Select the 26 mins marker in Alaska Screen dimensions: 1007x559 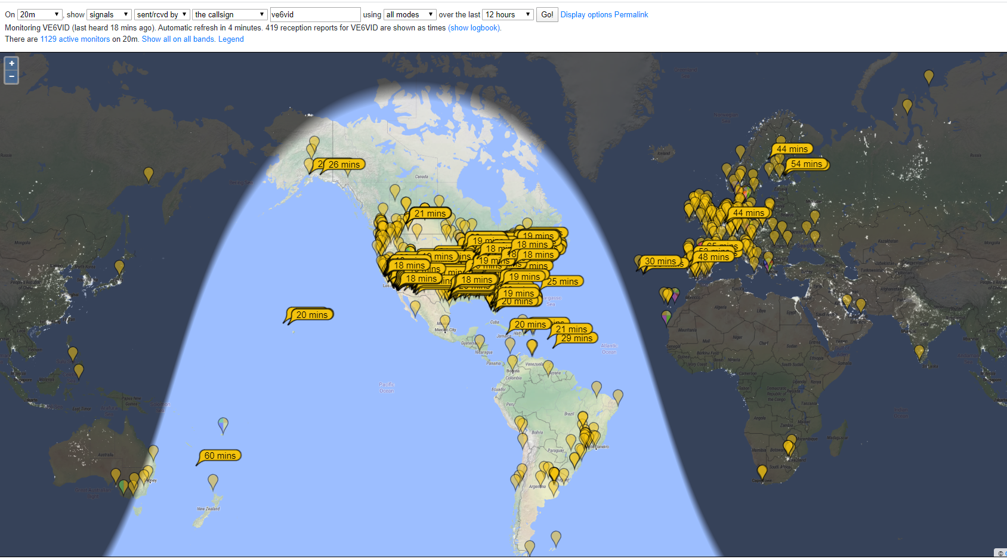(344, 165)
